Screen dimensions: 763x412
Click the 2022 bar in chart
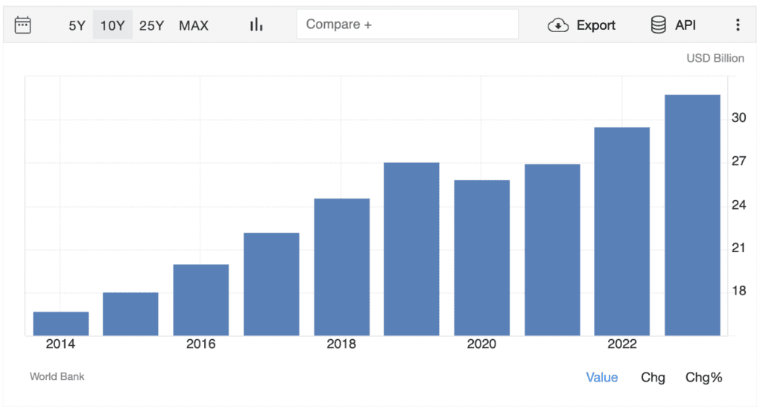pyautogui.click(x=622, y=231)
